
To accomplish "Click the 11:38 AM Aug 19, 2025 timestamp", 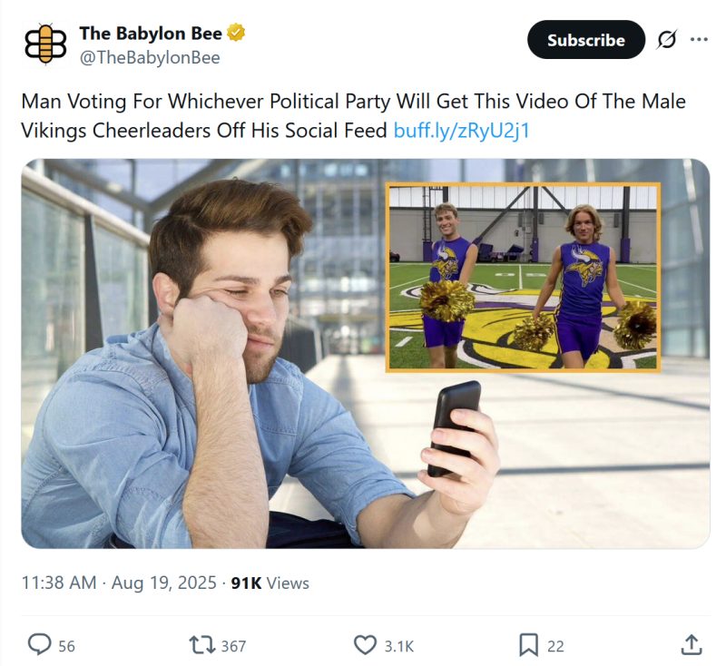I will [x=117, y=583].
